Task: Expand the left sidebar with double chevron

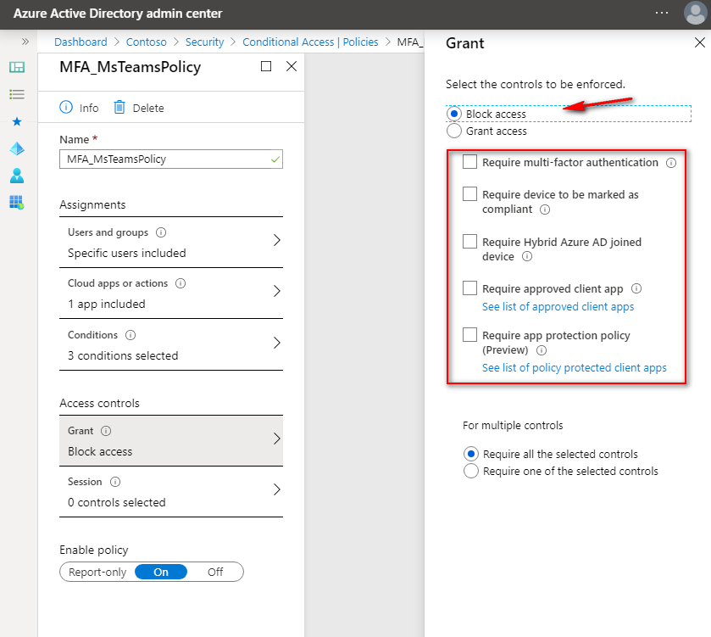Action: tap(25, 42)
